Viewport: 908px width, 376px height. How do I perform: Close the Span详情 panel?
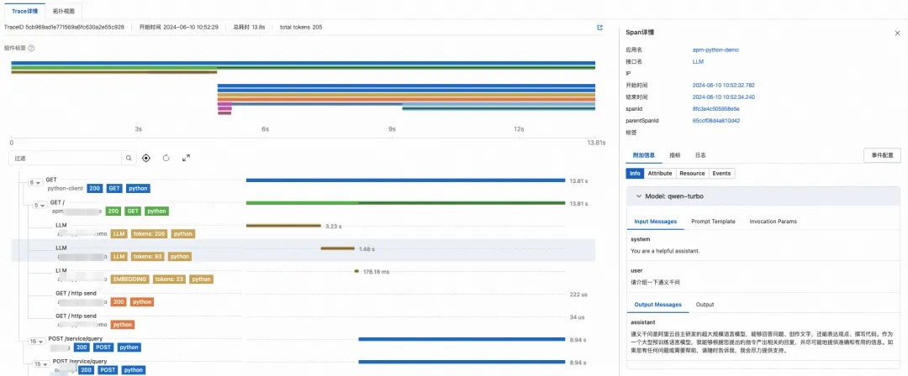(897, 33)
